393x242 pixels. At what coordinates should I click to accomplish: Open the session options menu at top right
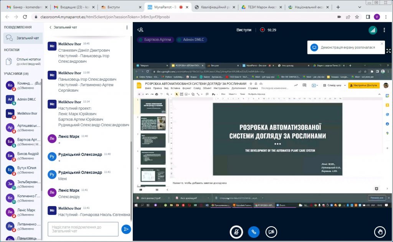tap(384, 30)
